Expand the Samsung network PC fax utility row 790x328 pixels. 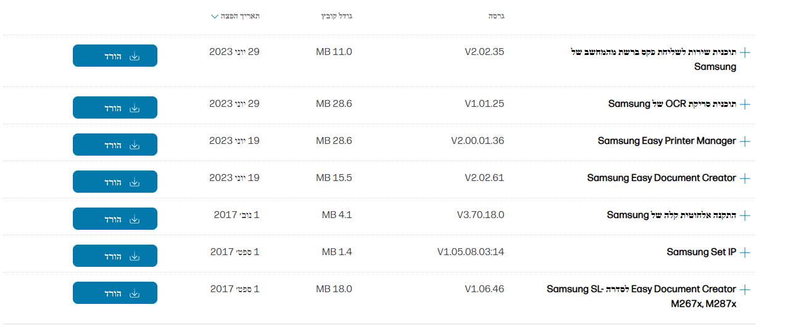coord(745,53)
